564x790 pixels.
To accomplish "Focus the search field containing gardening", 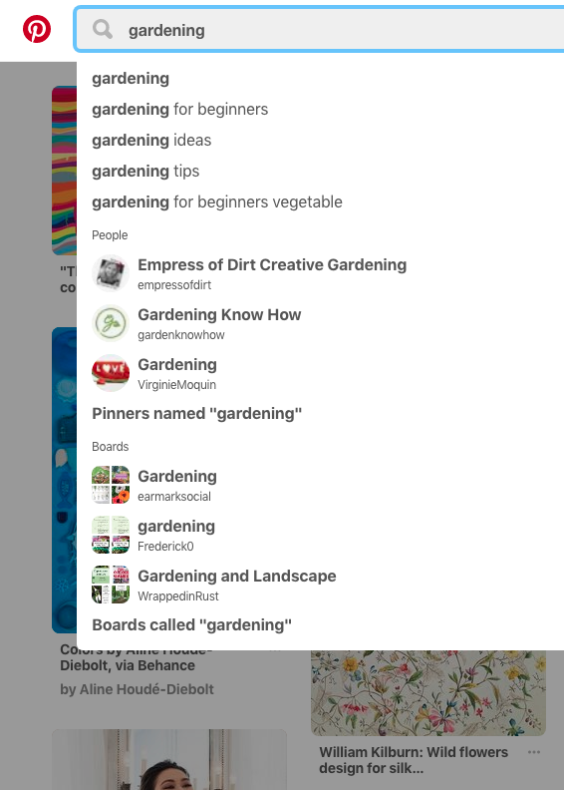I will click(320, 30).
